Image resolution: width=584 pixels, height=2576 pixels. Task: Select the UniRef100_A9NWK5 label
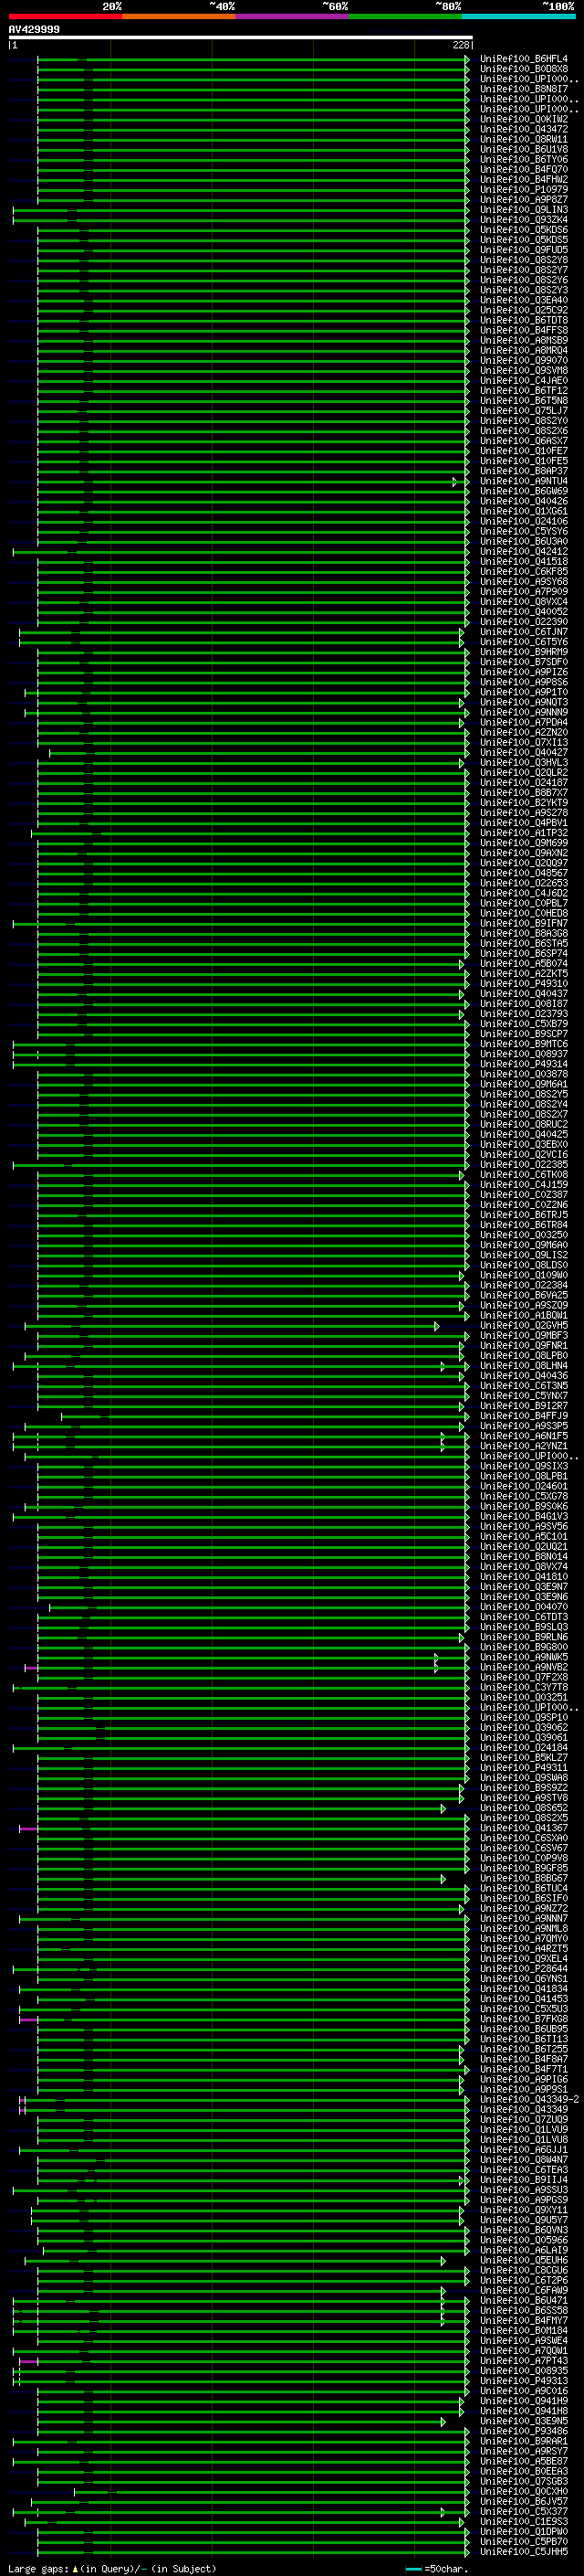tap(524, 1657)
